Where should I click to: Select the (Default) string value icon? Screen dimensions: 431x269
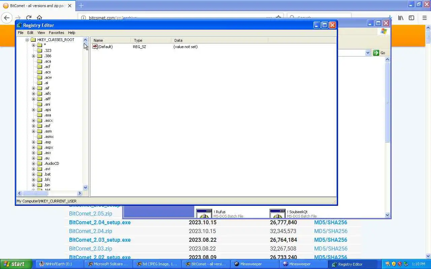click(x=95, y=47)
